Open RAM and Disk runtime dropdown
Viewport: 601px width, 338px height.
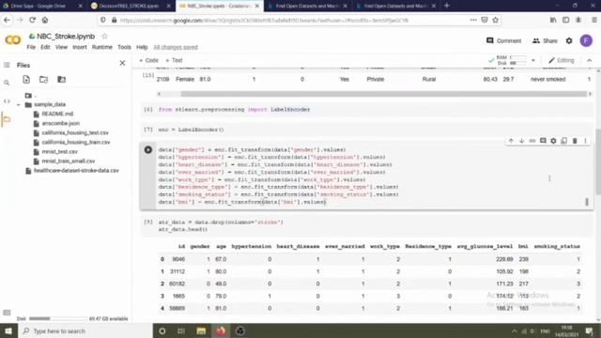(532, 60)
